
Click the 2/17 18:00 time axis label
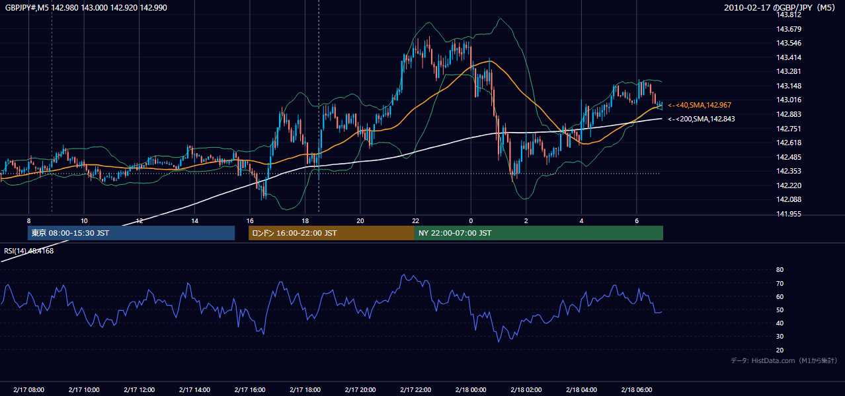point(305,390)
